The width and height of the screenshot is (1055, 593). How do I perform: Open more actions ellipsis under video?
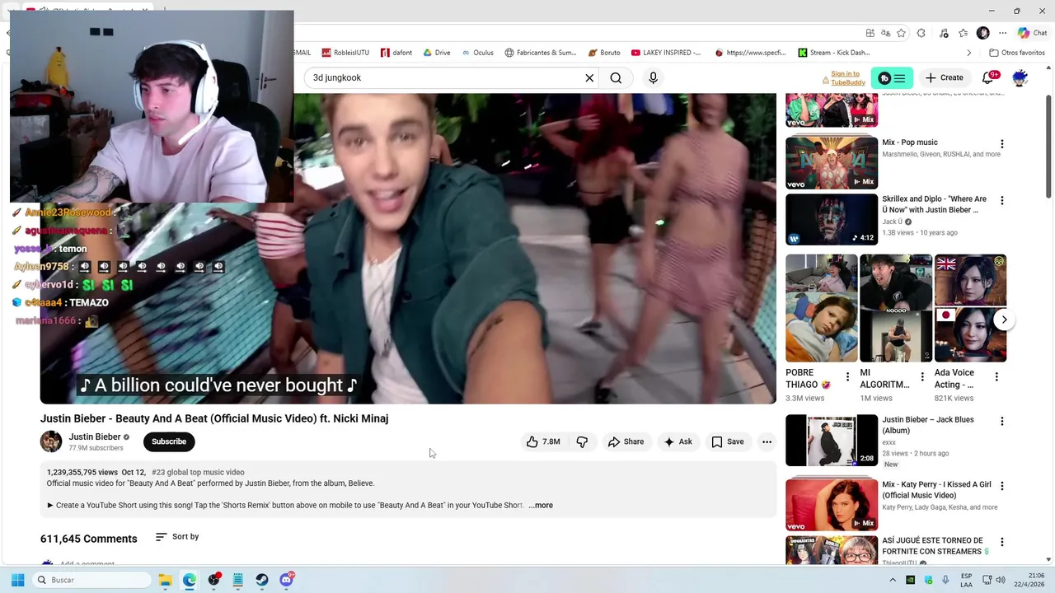(767, 441)
